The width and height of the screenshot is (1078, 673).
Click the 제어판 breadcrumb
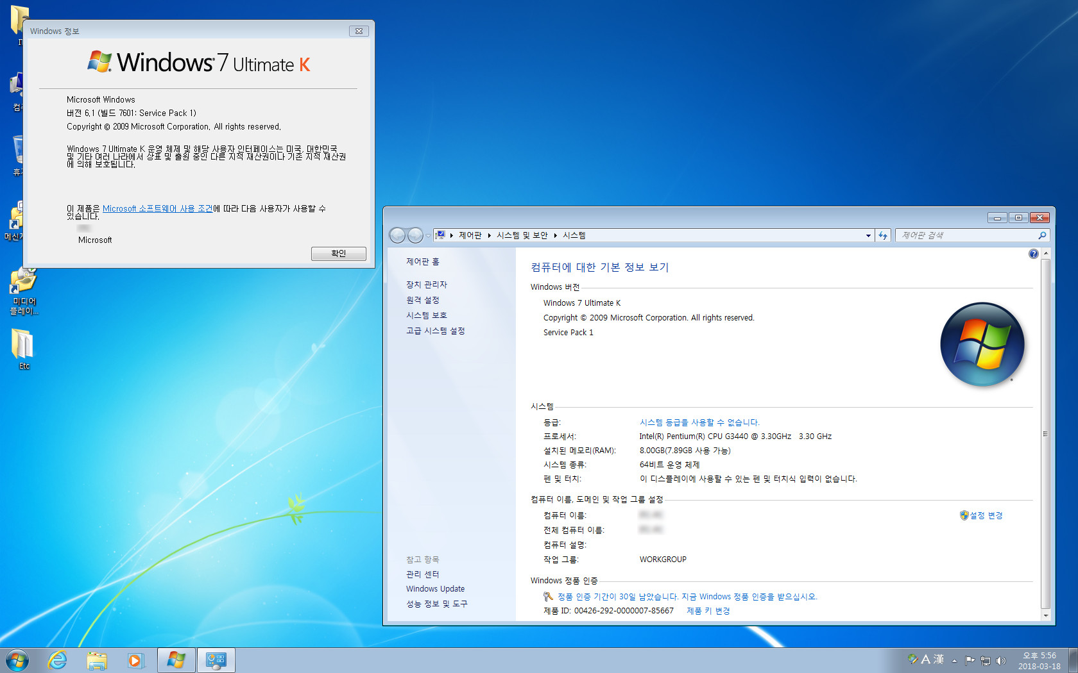tap(470, 235)
